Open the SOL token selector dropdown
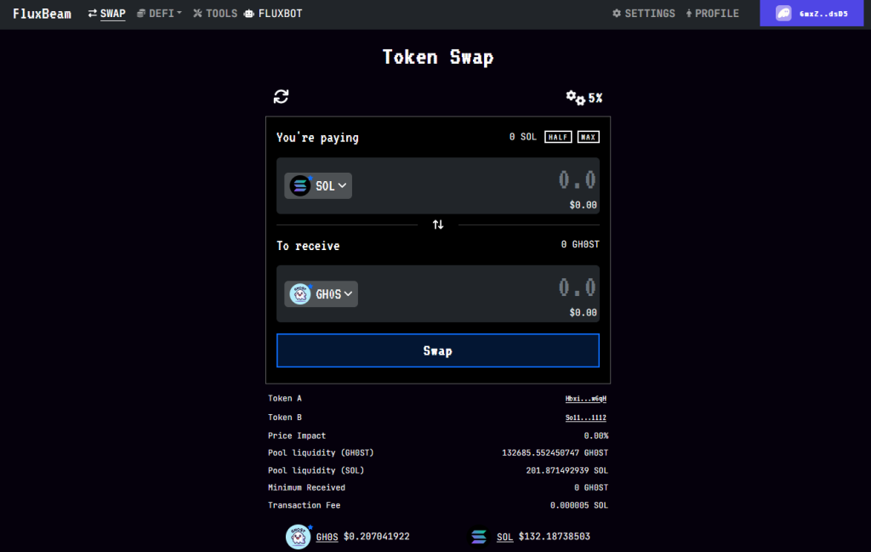This screenshot has height=552, width=871. [x=318, y=185]
